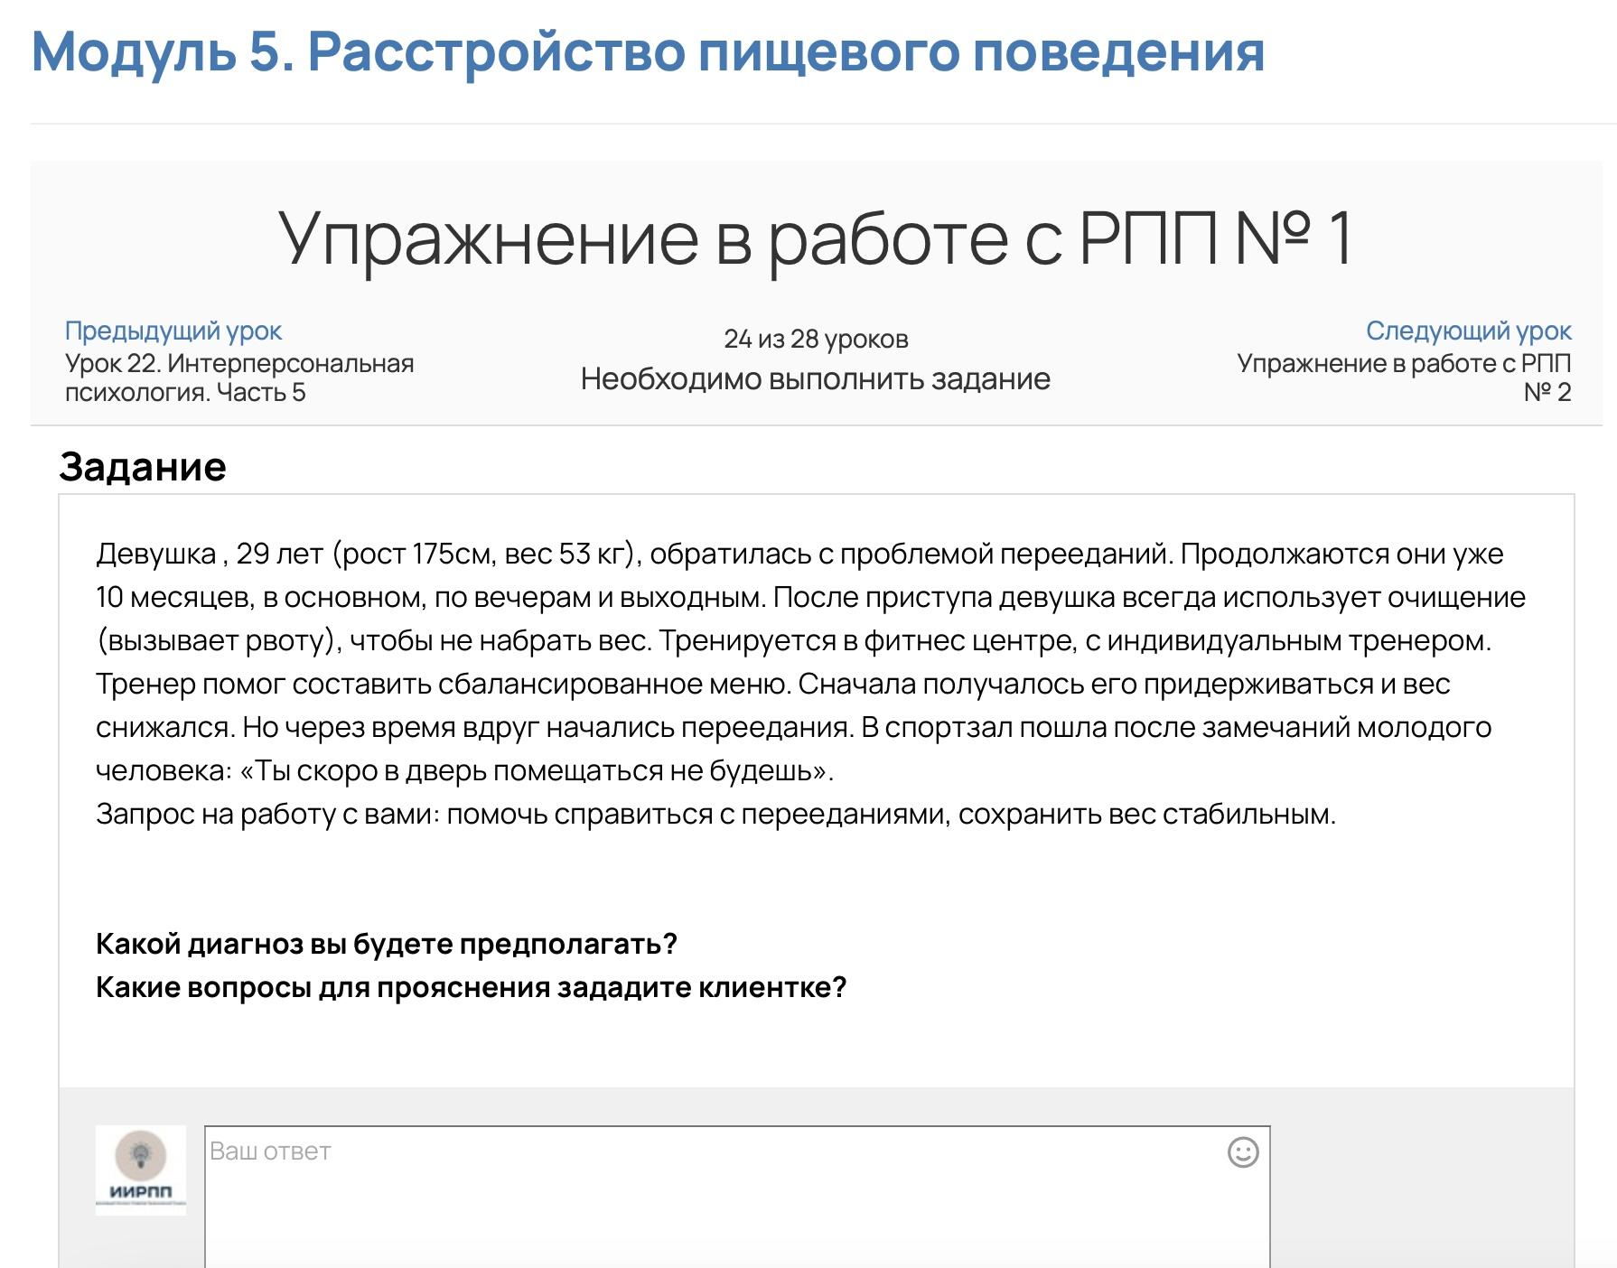Open the emoji picker in answer field
Viewport: 1617px width, 1268px height.
coord(1243,1152)
